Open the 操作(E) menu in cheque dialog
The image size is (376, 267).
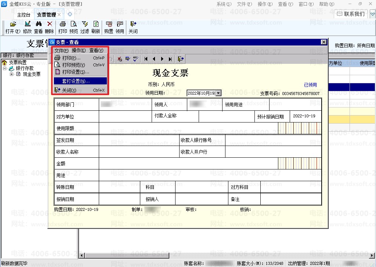click(x=79, y=50)
